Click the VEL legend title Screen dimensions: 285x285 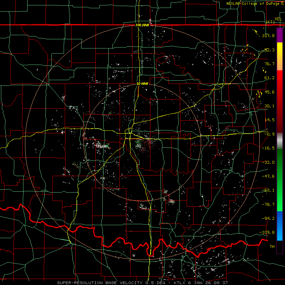click(x=278, y=19)
